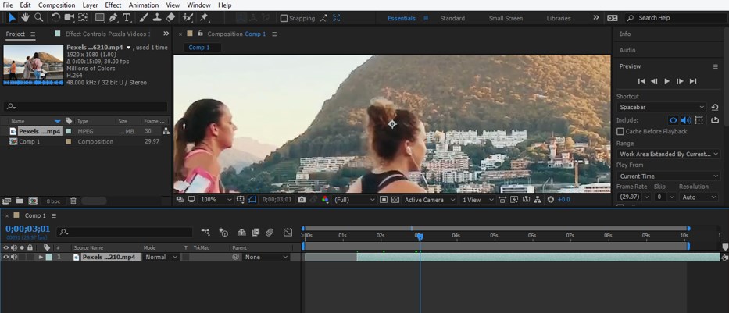Select the Hand tool in toolbar
The width and height of the screenshot is (729, 313).
click(25, 17)
